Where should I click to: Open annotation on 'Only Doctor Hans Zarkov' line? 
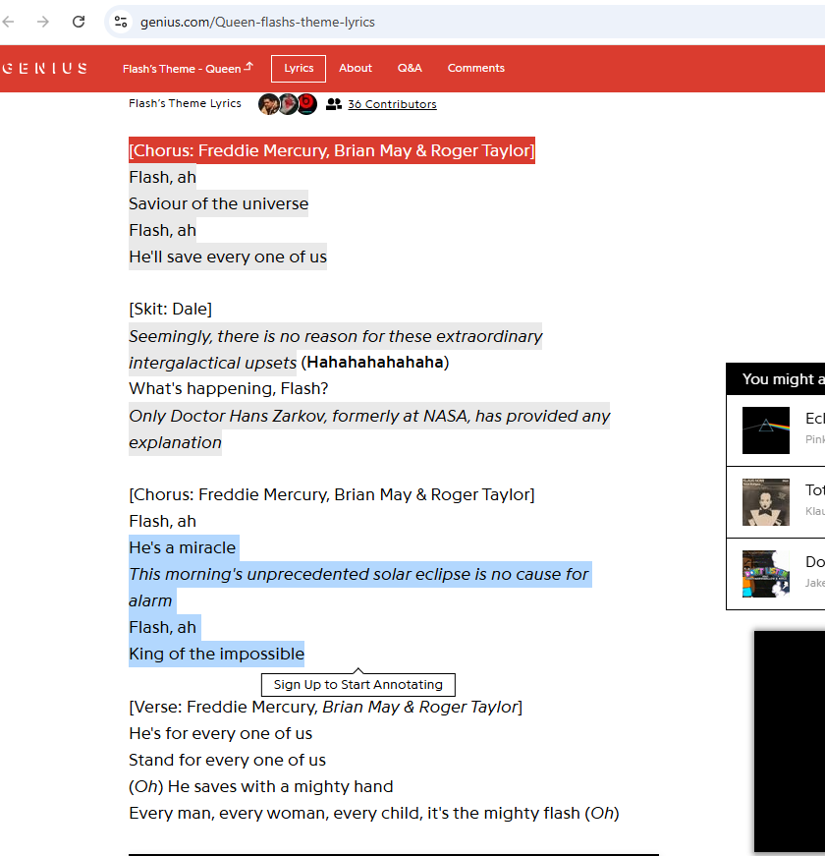(x=369, y=416)
